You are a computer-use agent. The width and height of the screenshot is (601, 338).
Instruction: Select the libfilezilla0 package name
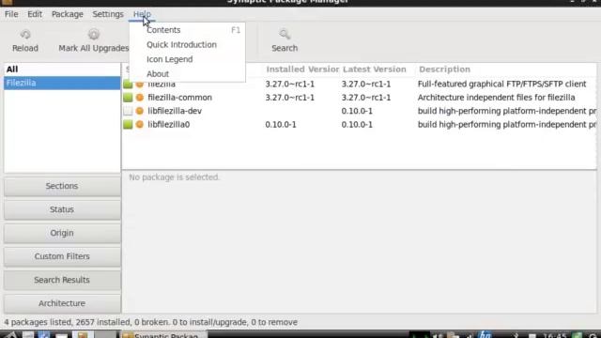tap(169, 125)
